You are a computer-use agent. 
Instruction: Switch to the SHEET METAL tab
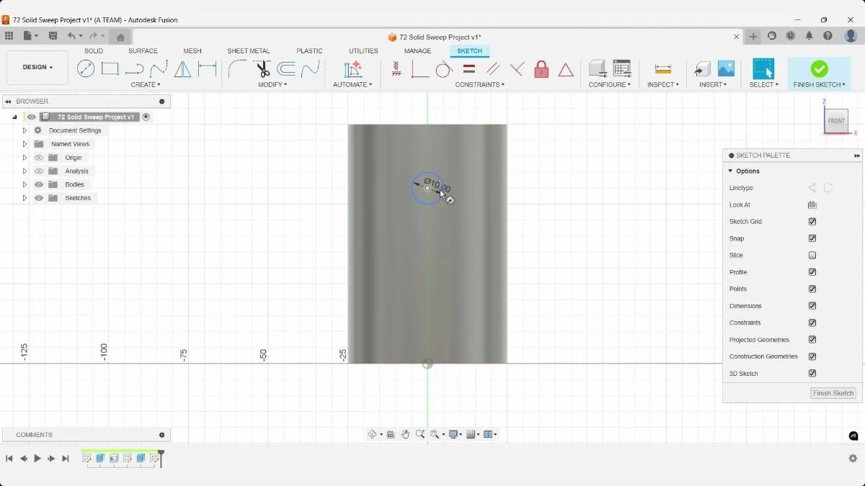pyautogui.click(x=249, y=51)
